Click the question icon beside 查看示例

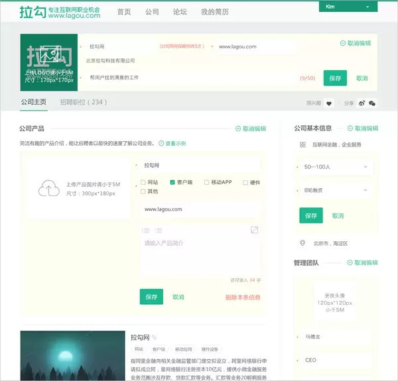(x=161, y=144)
